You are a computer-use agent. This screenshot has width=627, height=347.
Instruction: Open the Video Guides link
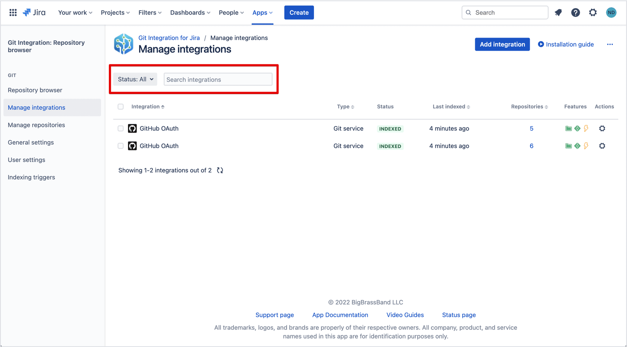(x=405, y=315)
